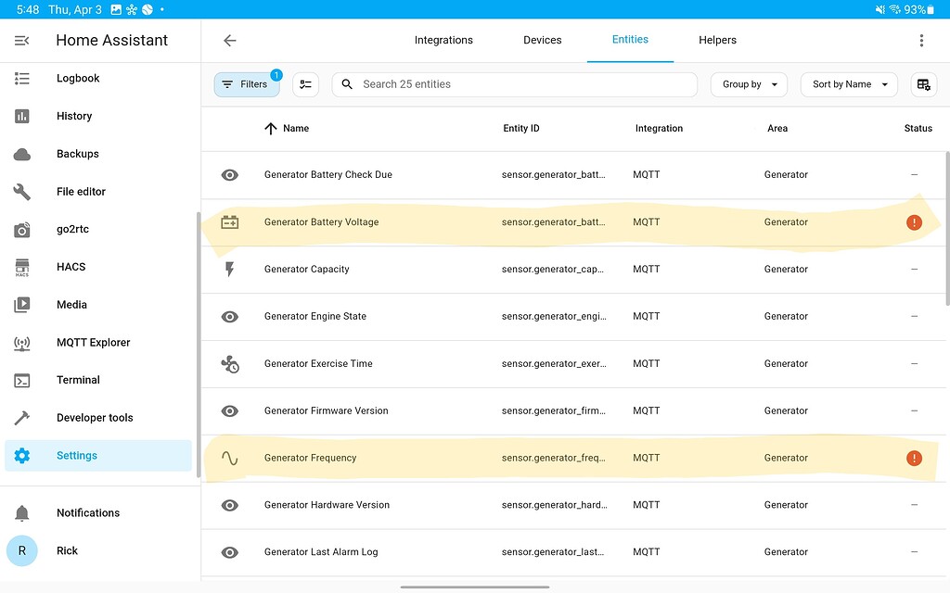
Task: Toggle visibility of Generator Firmware Version entity
Action: click(x=229, y=410)
